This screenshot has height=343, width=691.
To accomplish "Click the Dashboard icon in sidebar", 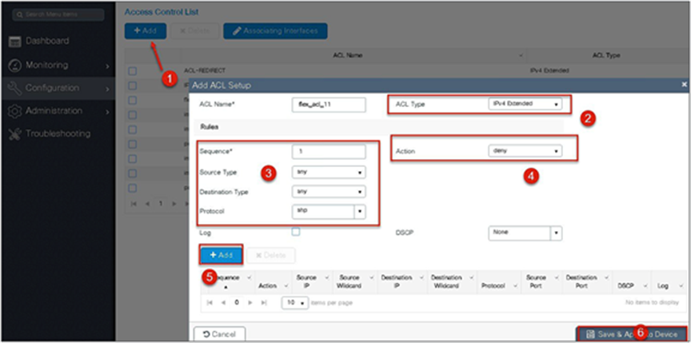I will [x=14, y=42].
